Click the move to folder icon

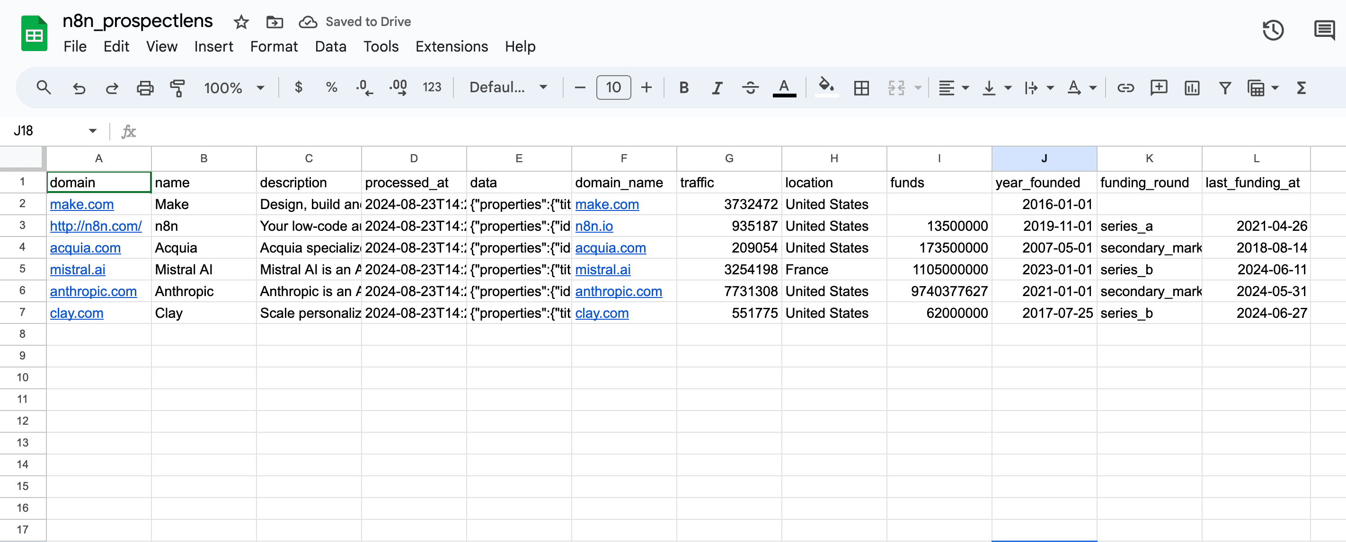275,22
